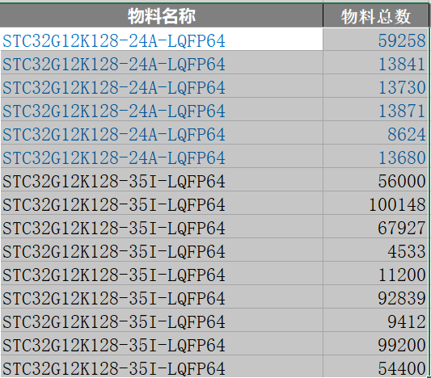Click the 35I-LQFP64 name beside 56000
431x378 pixels.
162,179
